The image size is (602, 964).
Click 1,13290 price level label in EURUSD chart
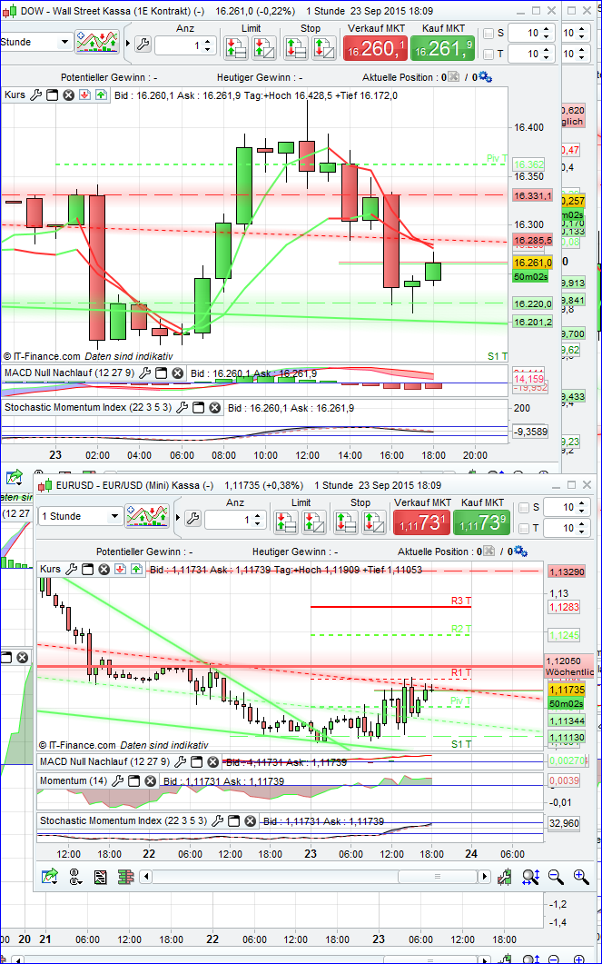coord(567,571)
